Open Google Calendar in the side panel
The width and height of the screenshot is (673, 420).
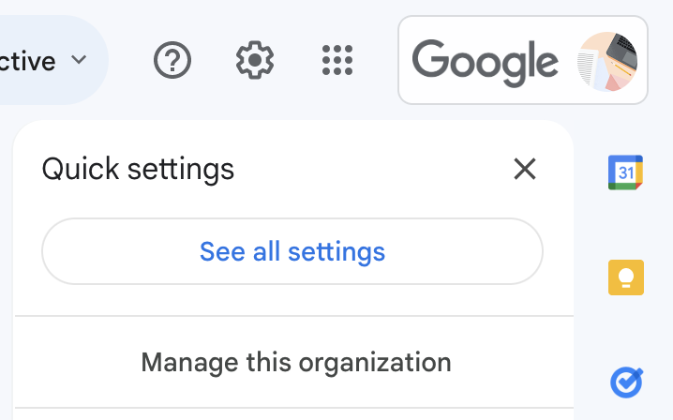tap(626, 172)
